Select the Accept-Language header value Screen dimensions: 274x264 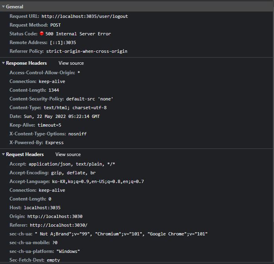(98, 181)
